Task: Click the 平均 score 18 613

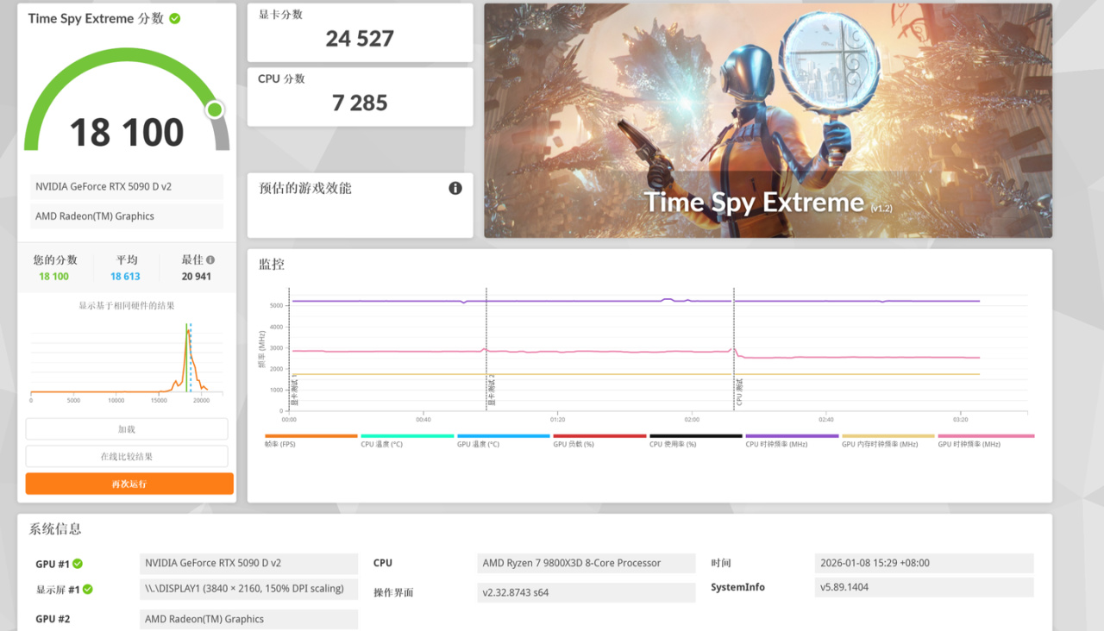Action: pos(125,277)
